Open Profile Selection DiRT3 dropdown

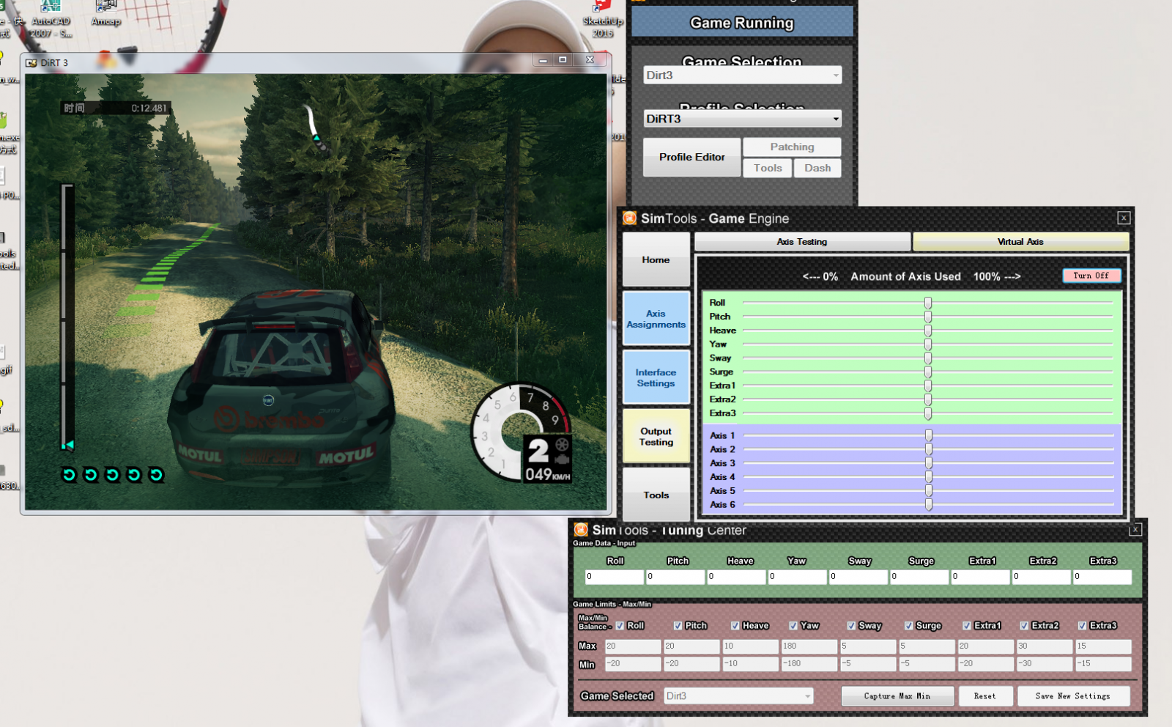(742, 119)
